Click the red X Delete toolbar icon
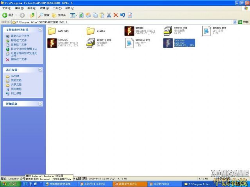 [116, 15]
